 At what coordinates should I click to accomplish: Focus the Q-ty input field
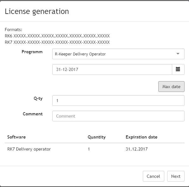118,100
